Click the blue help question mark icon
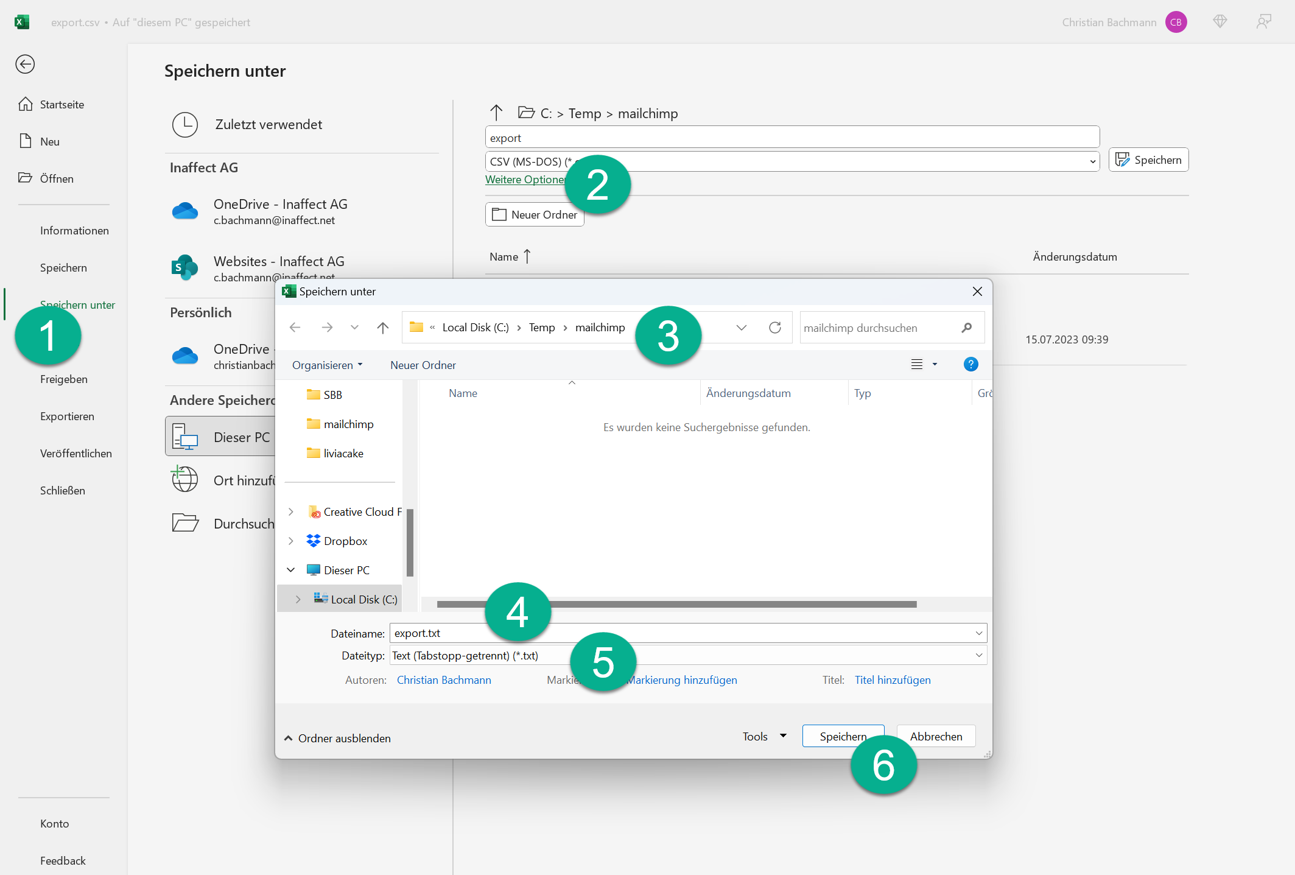Image resolution: width=1295 pixels, height=875 pixels. pyautogui.click(x=970, y=364)
